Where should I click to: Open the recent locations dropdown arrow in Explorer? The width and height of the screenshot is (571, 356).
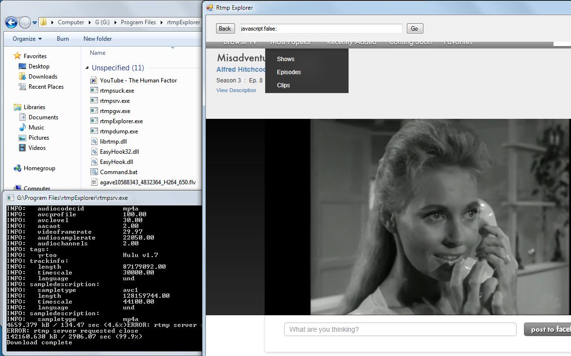(x=34, y=22)
